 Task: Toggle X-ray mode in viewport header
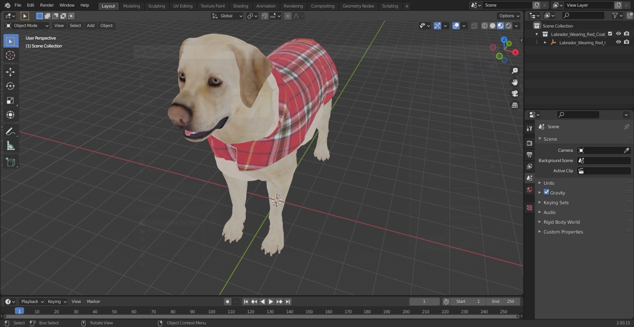pos(474,26)
